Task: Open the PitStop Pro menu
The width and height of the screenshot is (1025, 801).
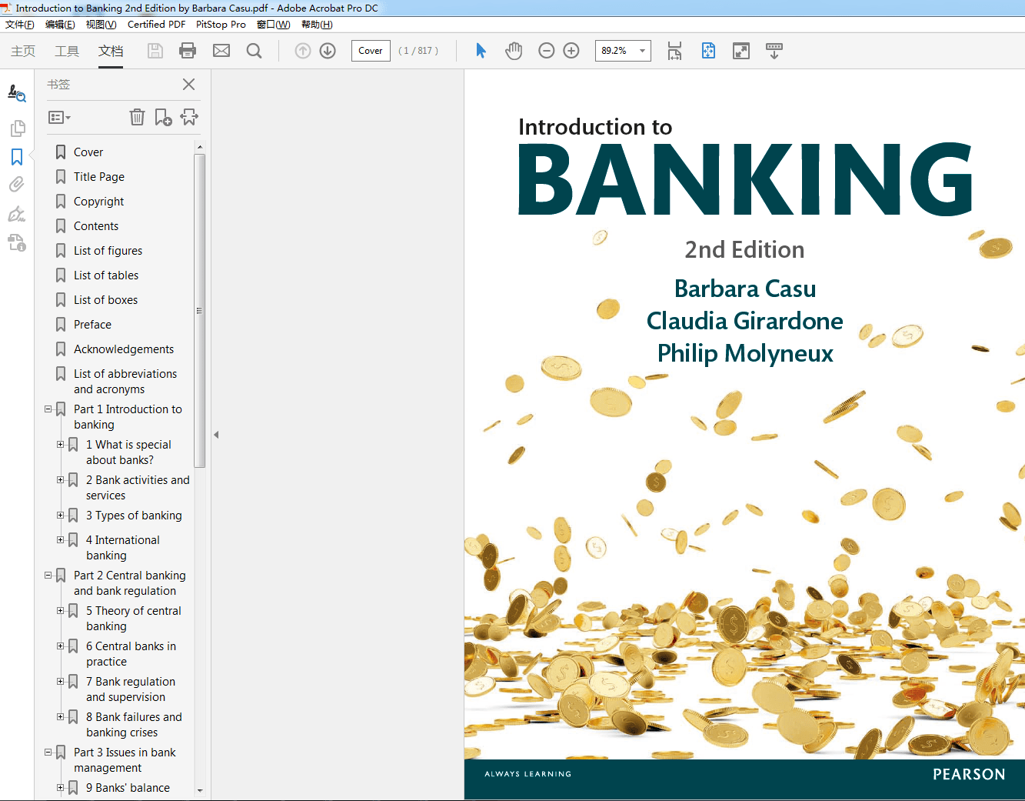Action: [221, 24]
